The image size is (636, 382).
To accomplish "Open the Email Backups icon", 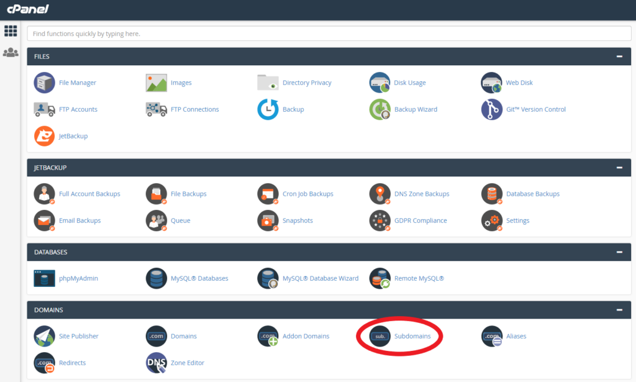I will tap(44, 221).
